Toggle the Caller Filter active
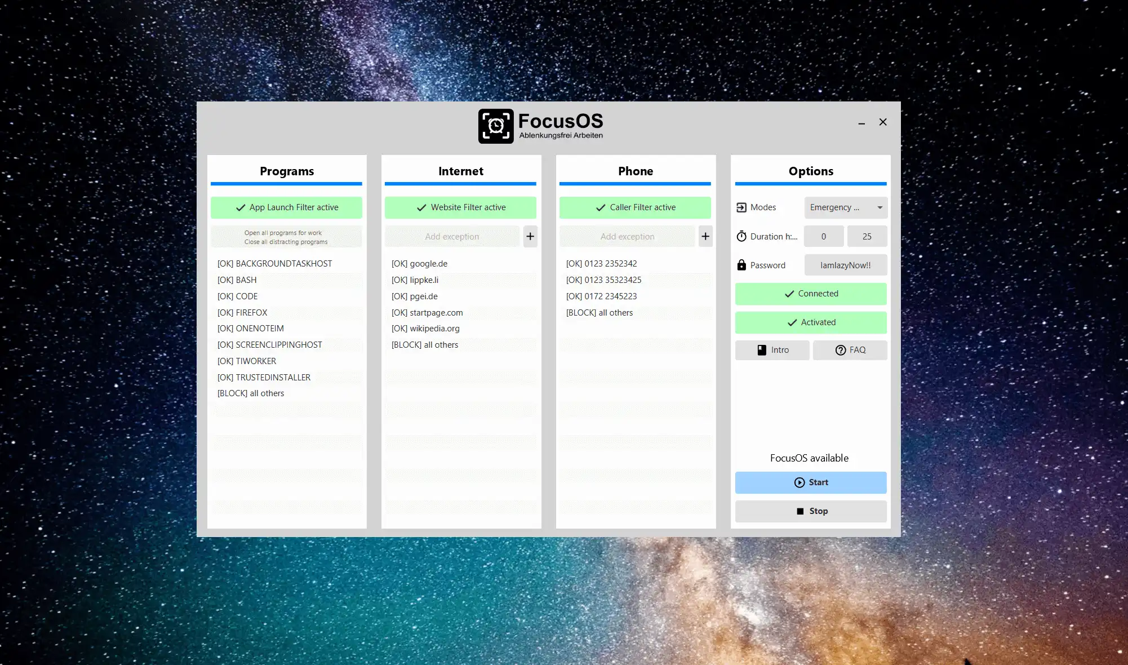Image resolution: width=1128 pixels, height=665 pixels. 635,207
